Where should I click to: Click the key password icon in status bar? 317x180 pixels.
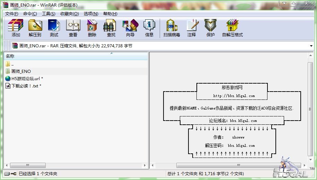pos(14,173)
